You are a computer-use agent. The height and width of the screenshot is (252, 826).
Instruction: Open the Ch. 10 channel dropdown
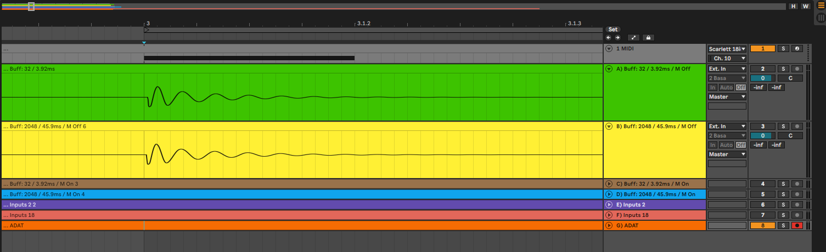(727, 58)
